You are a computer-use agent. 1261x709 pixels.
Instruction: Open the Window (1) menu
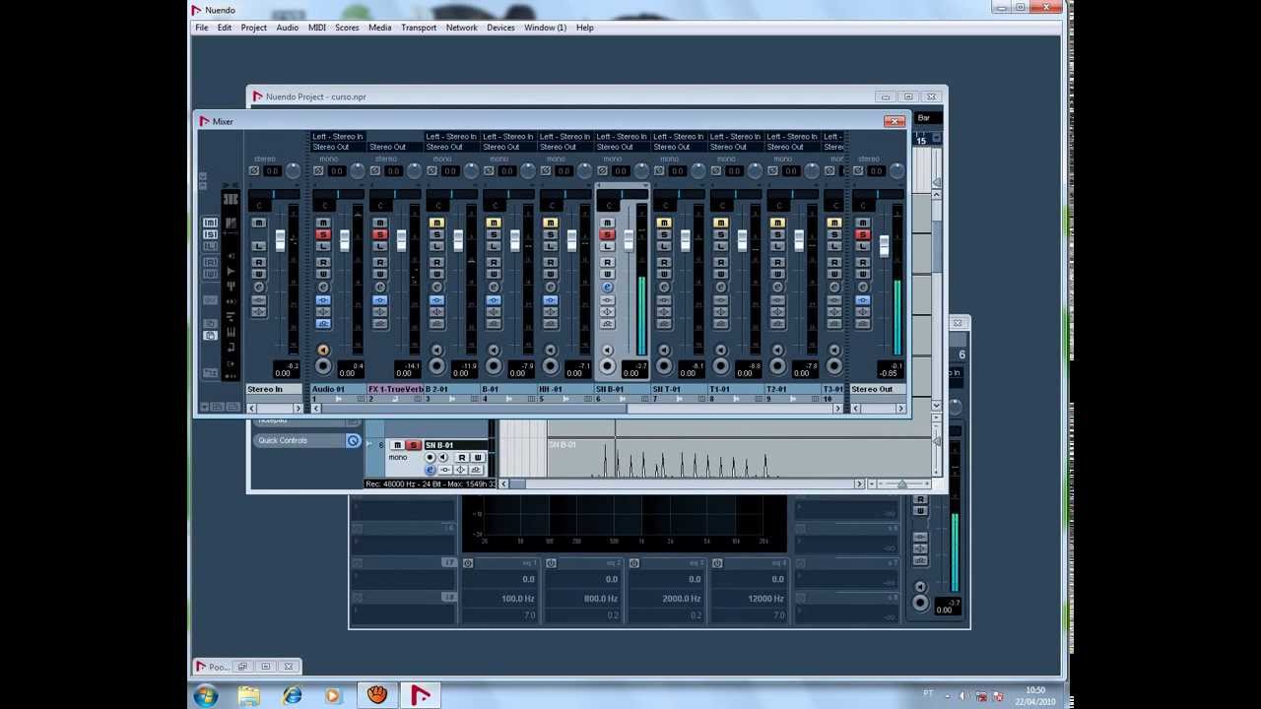pos(545,28)
